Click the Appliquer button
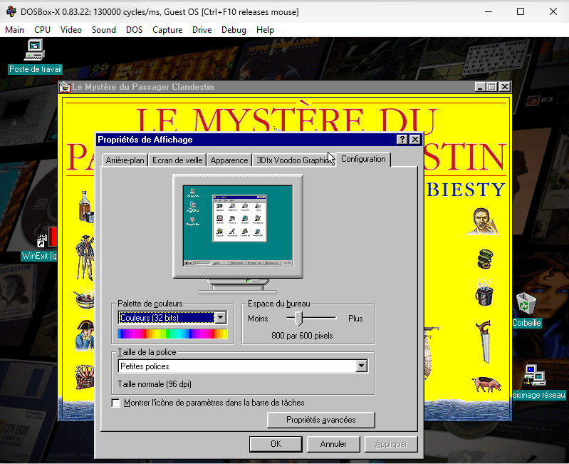569x464 pixels. click(391, 443)
